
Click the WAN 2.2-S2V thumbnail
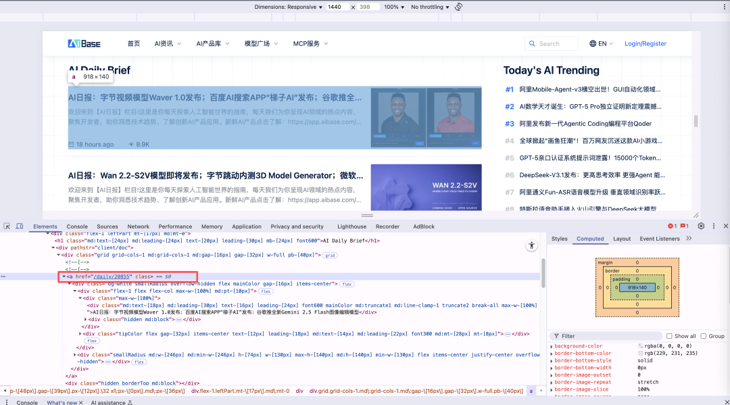(426, 187)
